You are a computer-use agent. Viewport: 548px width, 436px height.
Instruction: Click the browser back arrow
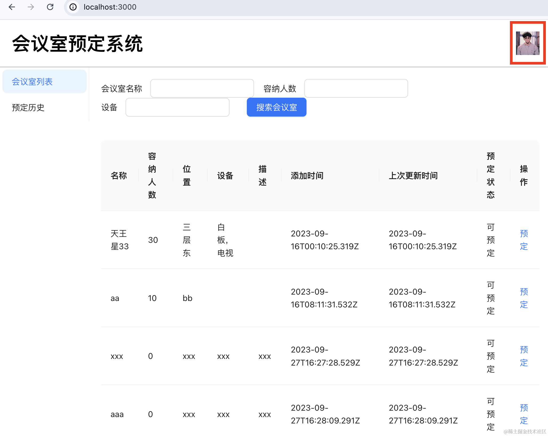[x=12, y=7]
